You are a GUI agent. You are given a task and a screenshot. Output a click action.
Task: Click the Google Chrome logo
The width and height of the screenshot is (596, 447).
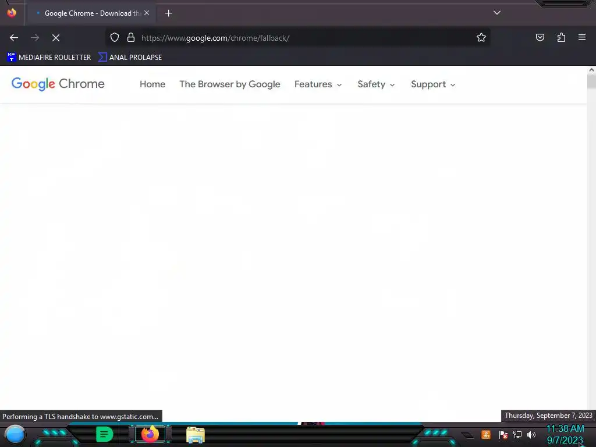[x=58, y=84]
